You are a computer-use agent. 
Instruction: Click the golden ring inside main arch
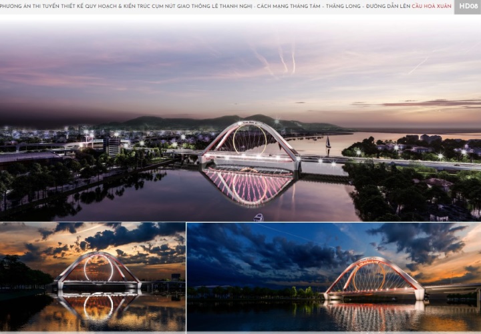[x=249, y=139]
